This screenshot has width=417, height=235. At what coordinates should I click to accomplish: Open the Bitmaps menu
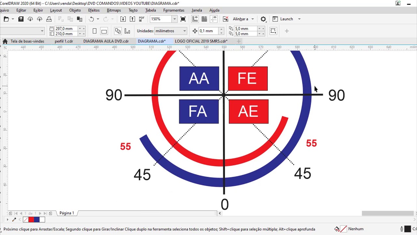click(114, 10)
